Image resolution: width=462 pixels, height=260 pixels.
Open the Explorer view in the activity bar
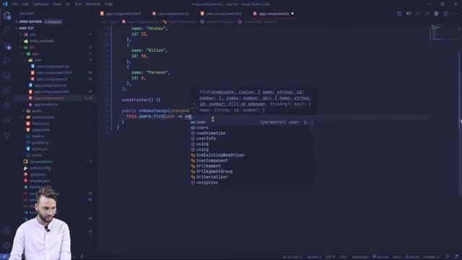coord(6,15)
